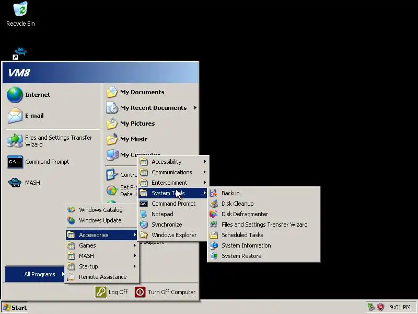
Task: Click Turn Off Computer
Action: [165, 292]
